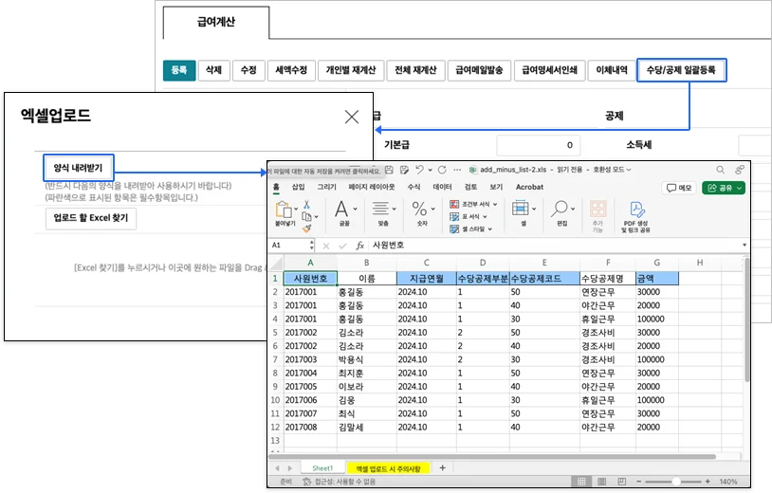The height and width of the screenshot is (493, 772).
Task: Click the 기본급 amount input field
Action: click(x=538, y=145)
